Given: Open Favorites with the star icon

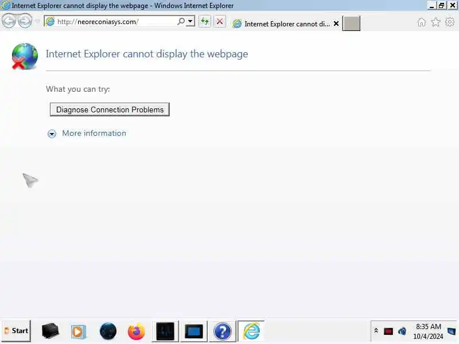Looking at the screenshot, I should tap(435, 22).
